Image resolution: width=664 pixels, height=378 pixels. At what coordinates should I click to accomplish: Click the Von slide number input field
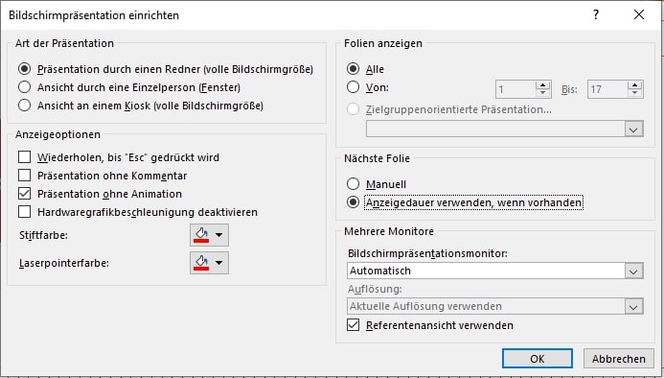(515, 89)
